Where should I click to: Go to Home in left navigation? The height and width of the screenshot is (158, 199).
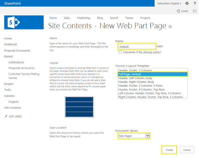8,38
